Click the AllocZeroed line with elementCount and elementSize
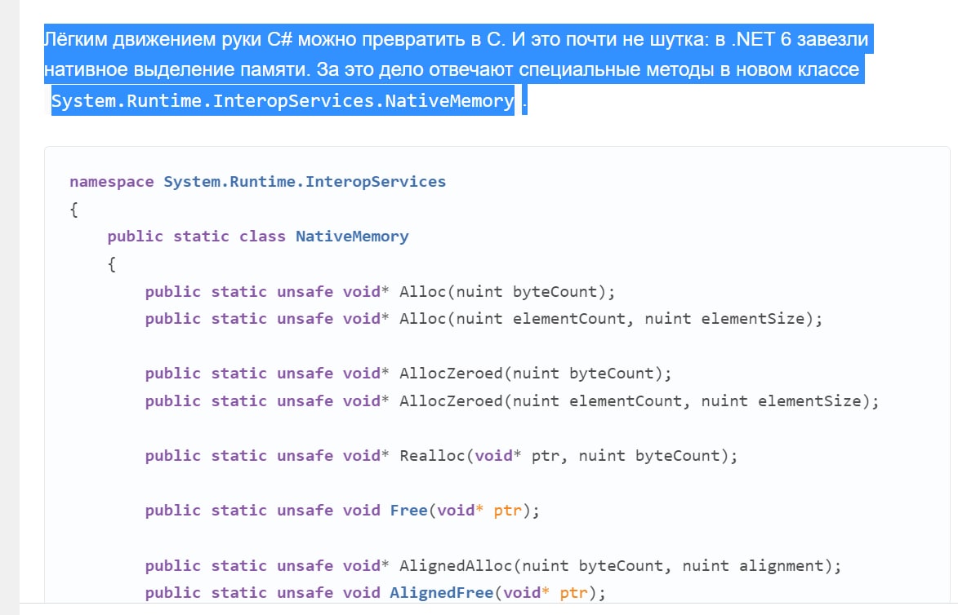958x615 pixels. (512, 401)
